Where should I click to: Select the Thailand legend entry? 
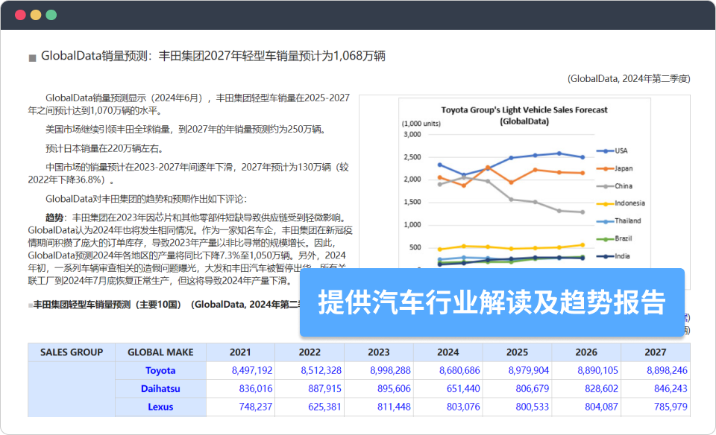pyautogui.click(x=619, y=220)
